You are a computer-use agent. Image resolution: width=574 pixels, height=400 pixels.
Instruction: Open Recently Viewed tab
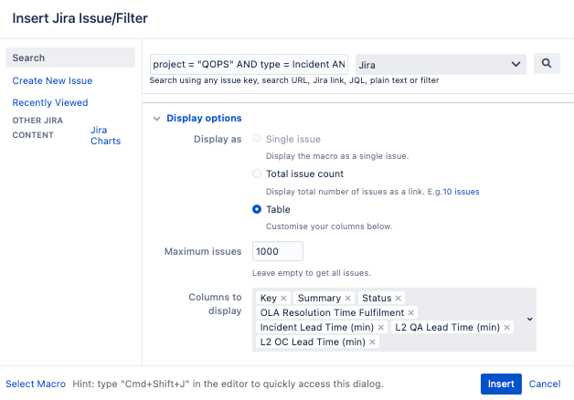click(50, 103)
